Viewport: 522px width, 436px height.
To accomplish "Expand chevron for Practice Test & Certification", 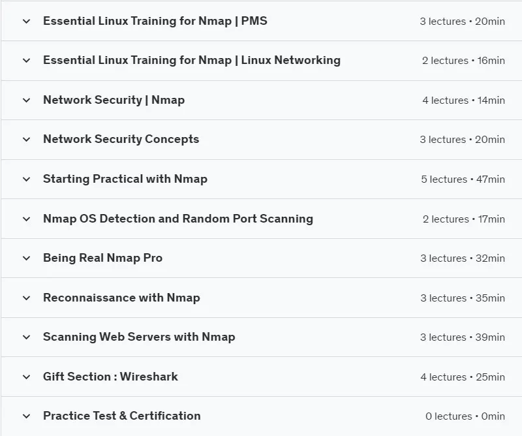I will click(x=26, y=416).
